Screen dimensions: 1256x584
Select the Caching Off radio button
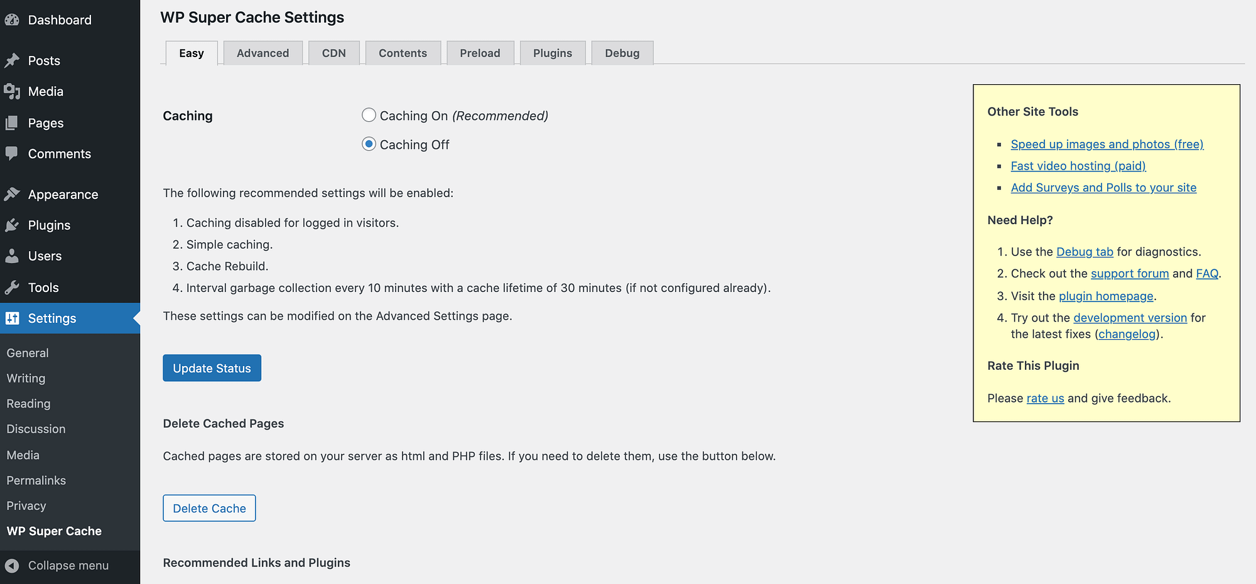coord(369,144)
